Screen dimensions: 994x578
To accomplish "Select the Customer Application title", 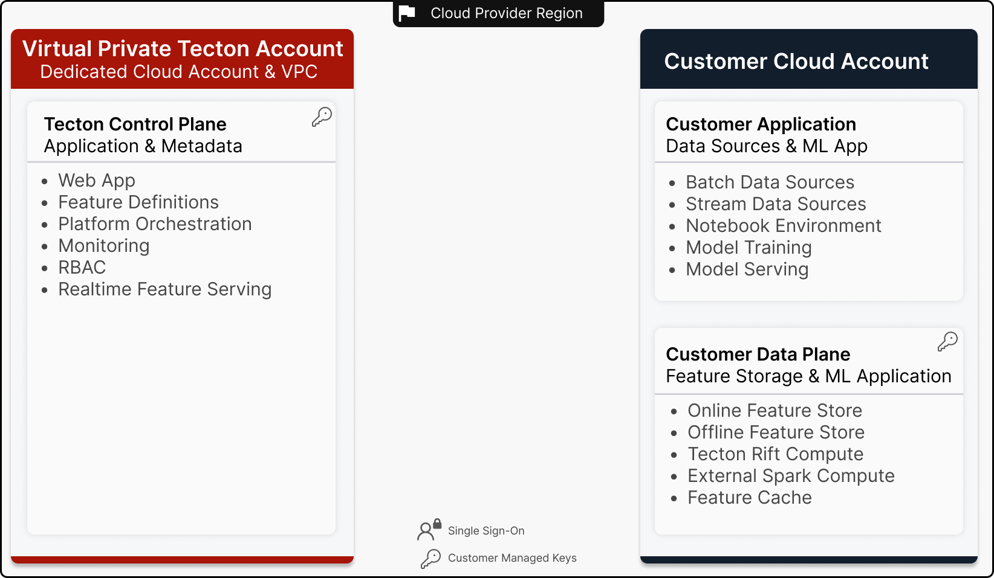I will point(761,124).
